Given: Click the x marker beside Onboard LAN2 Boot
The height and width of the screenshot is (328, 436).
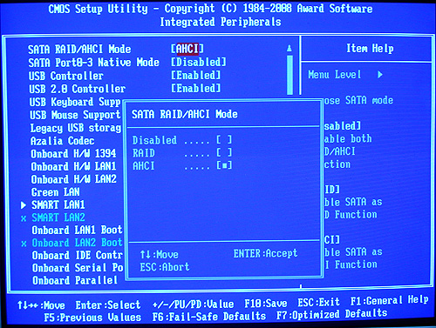Looking at the screenshot, I should 24,244.
